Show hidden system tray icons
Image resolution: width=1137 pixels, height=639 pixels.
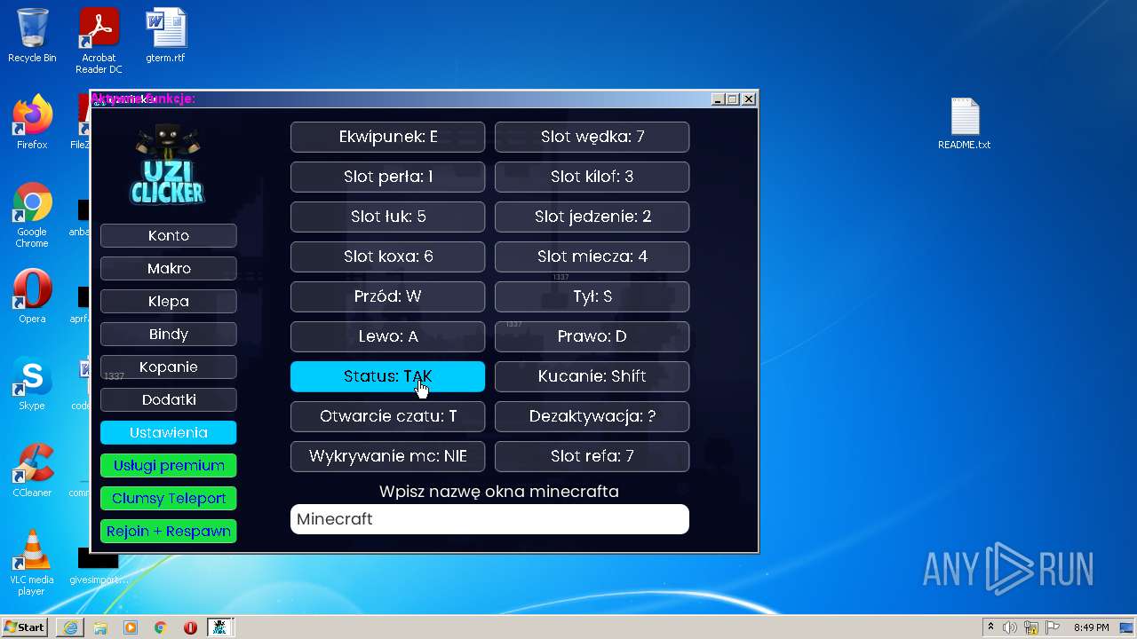[x=990, y=627]
